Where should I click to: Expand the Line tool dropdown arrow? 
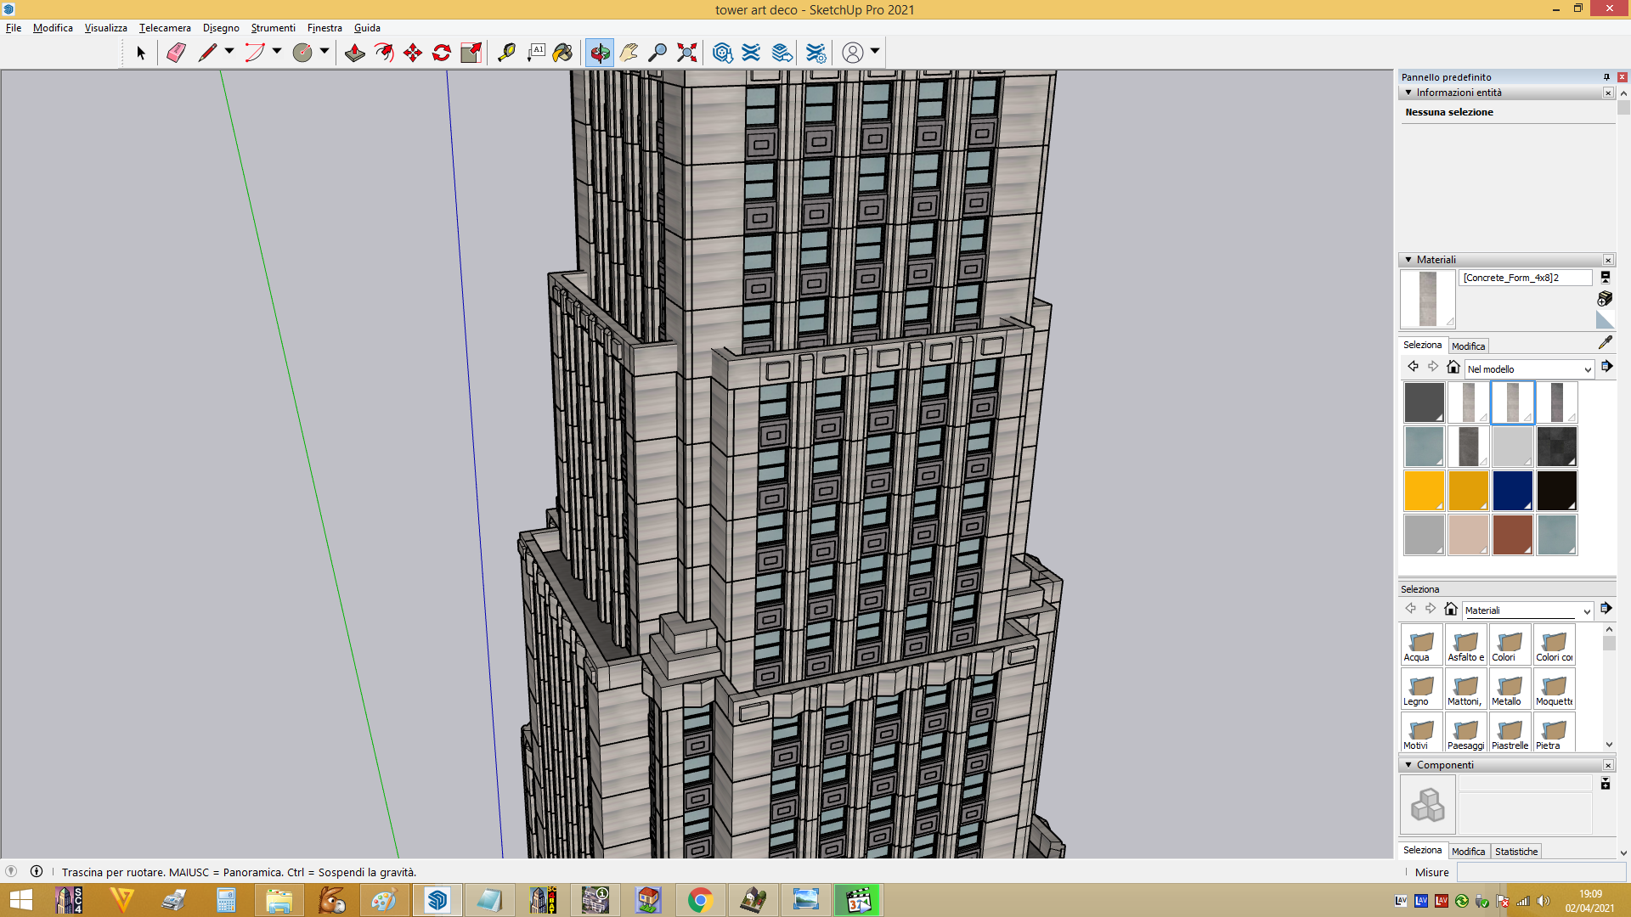[x=229, y=52]
